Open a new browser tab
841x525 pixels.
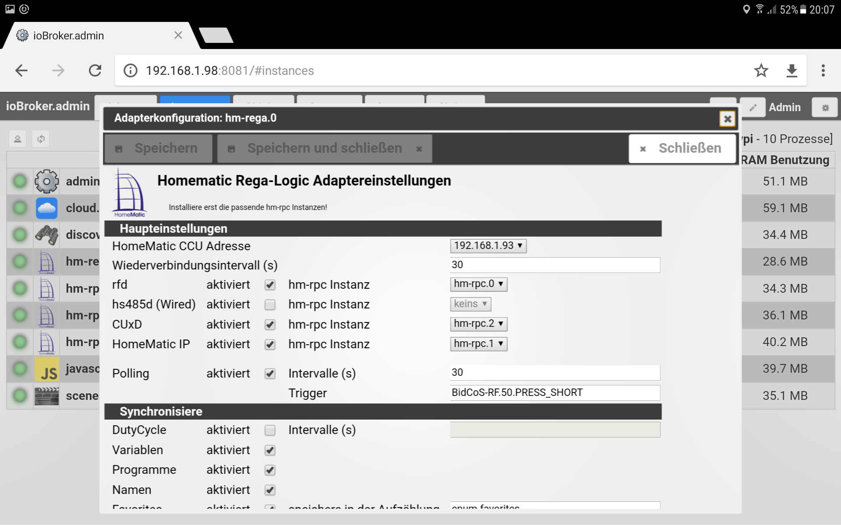[x=216, y=35]
